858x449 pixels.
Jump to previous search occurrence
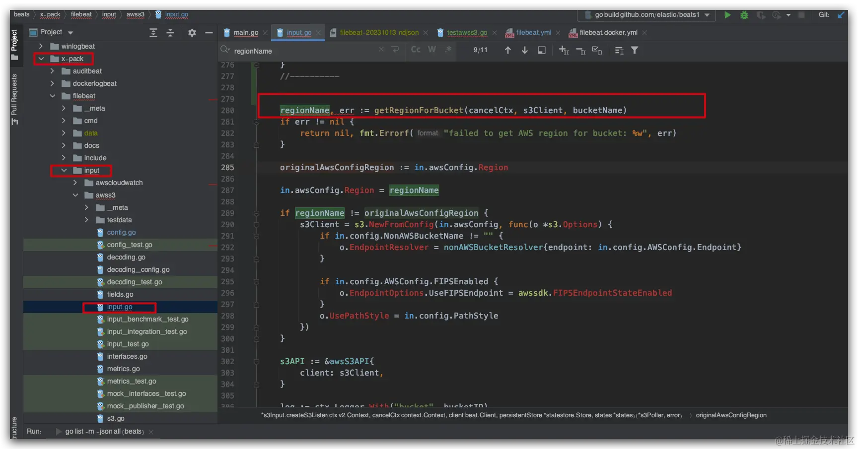507,50
